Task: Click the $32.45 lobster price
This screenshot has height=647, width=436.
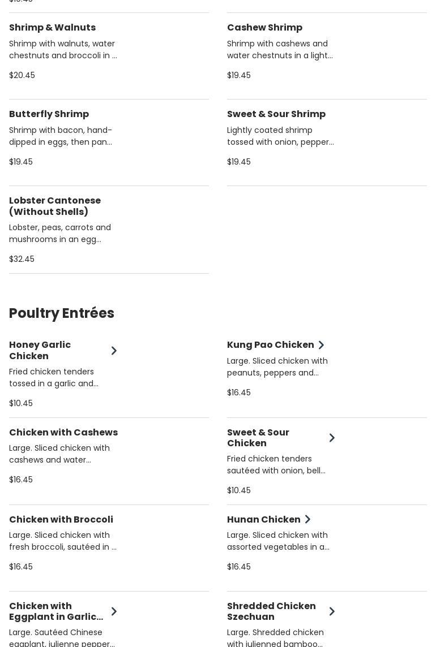Action: [x=22, y=259]
